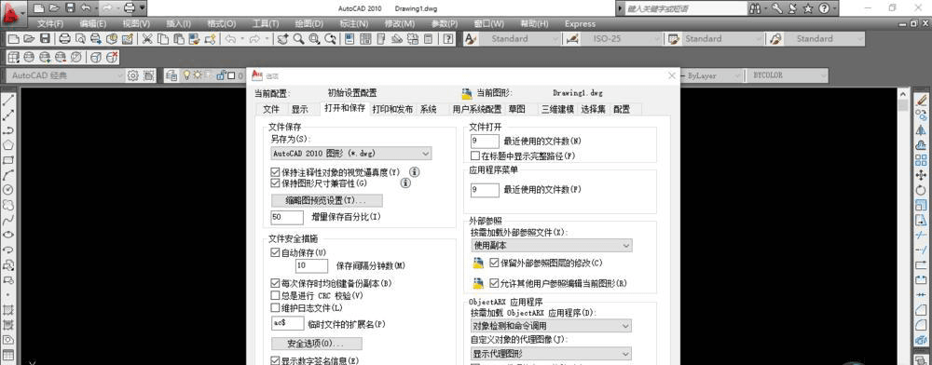The width and height of the screenshot is (932, 365).
Task: Open the 自定义对象的代理图像 dropdown
Action: click(552, 354)
